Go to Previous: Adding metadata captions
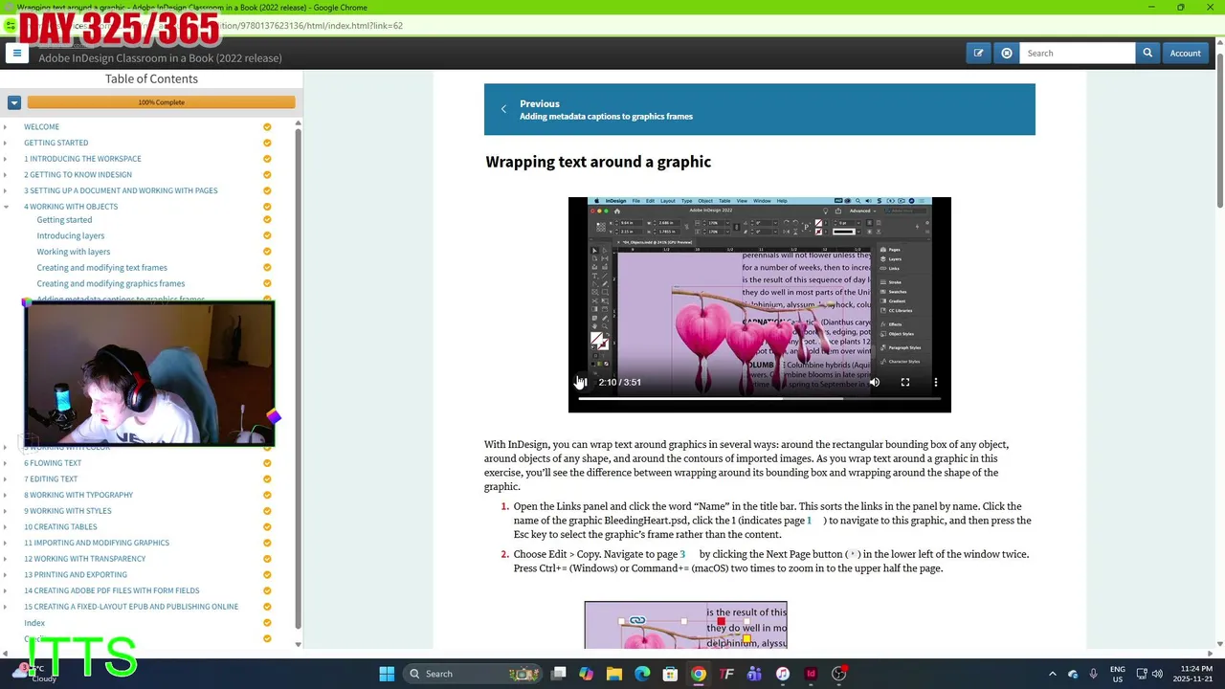Image resolution: width=1225 pixels, height=689 pixels. pyautogui.click(x=759, y=109)
